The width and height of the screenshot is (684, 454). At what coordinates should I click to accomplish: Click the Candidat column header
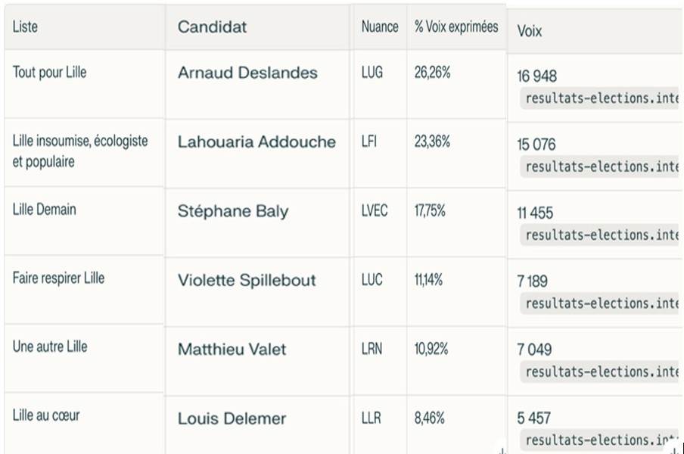tap(212, 27)
